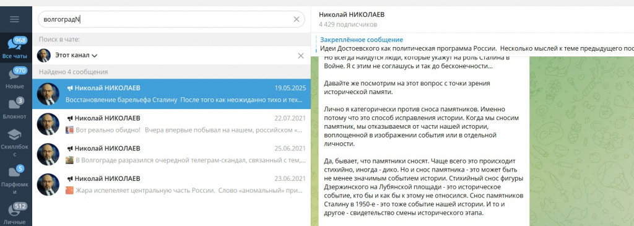Open the Парфюмки folder
Viewport: 634px width, 226px height.
(15, 180)
